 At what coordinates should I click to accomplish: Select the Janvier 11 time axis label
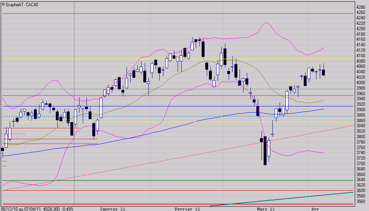point(113,209)
